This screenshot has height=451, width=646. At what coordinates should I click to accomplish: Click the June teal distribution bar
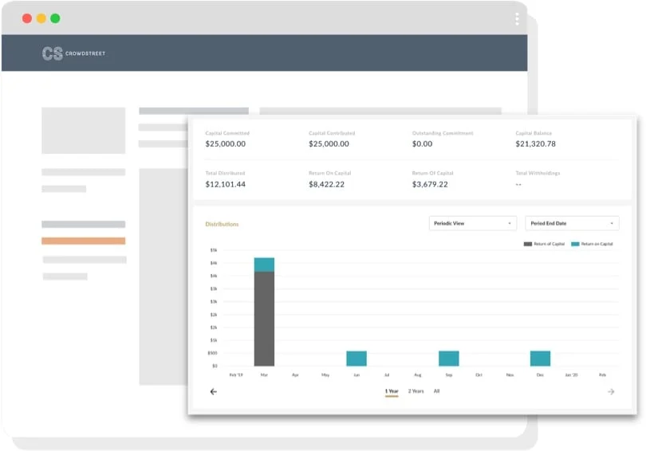[356, 359]
